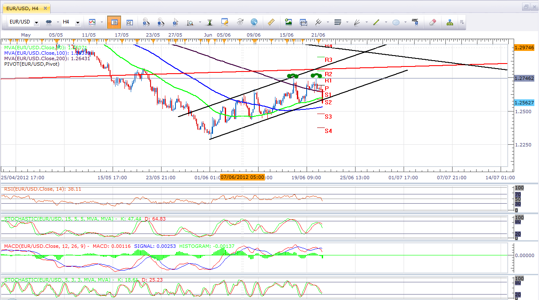Click the blue radar globe icon
The height and width of the screenshot is (300, 539).
click(254, 22)
